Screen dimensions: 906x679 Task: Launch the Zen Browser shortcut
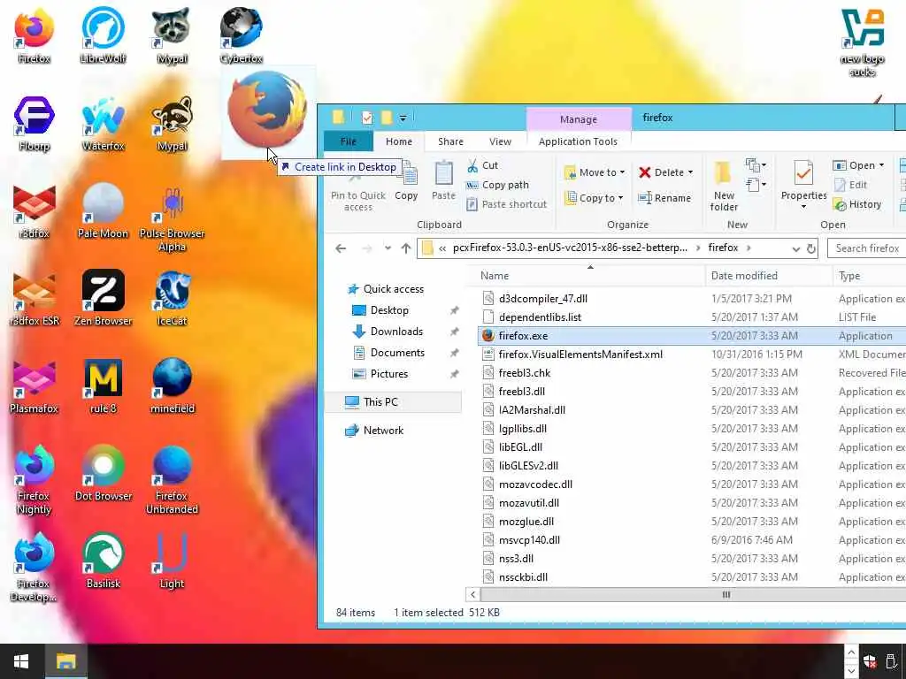pos(103,299)
